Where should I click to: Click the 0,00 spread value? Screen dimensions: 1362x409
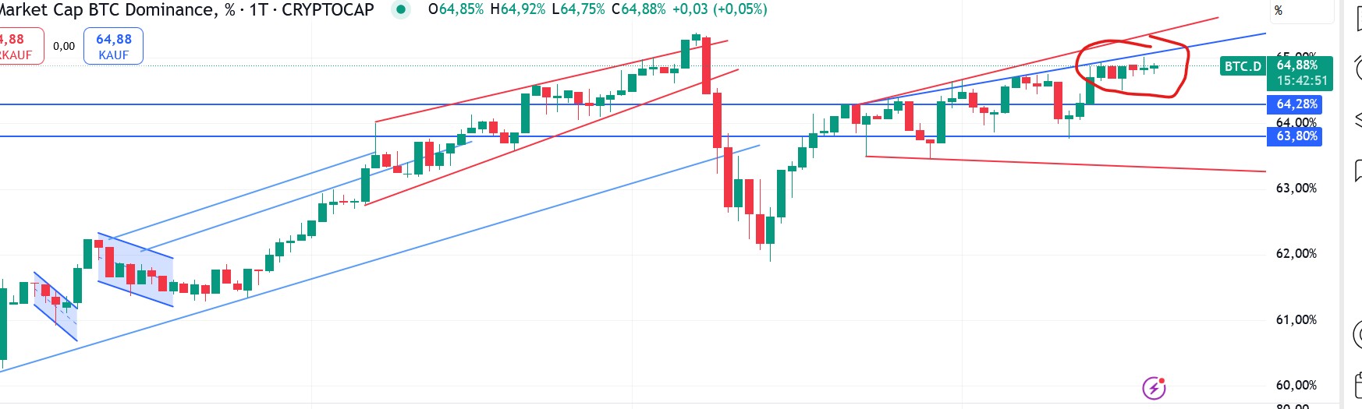click(x=64, y=46)
